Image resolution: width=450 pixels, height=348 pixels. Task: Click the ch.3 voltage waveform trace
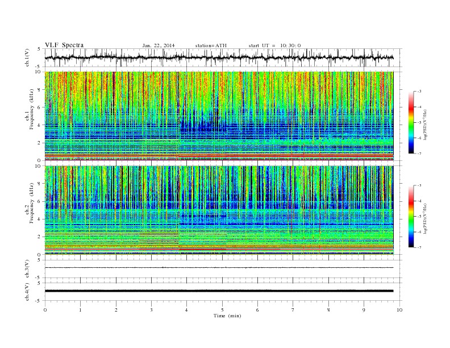[219, 268]
